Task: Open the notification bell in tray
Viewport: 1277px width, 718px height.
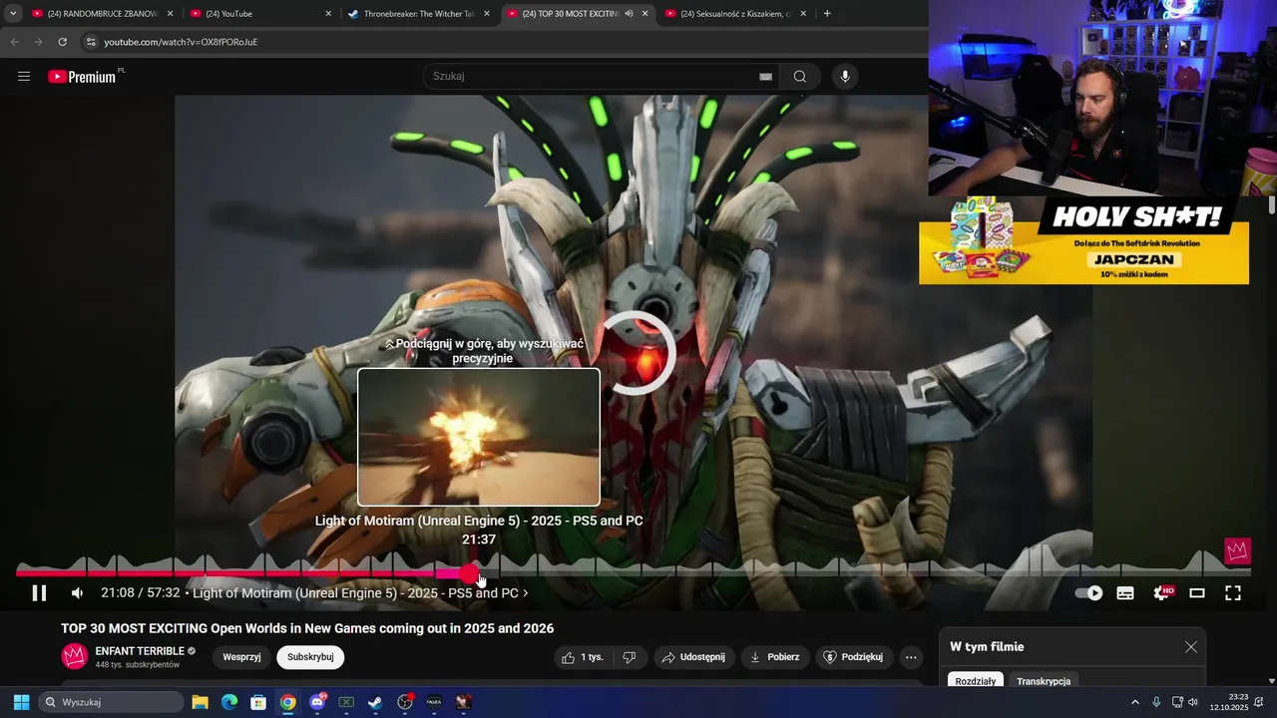Action: 1258,702
